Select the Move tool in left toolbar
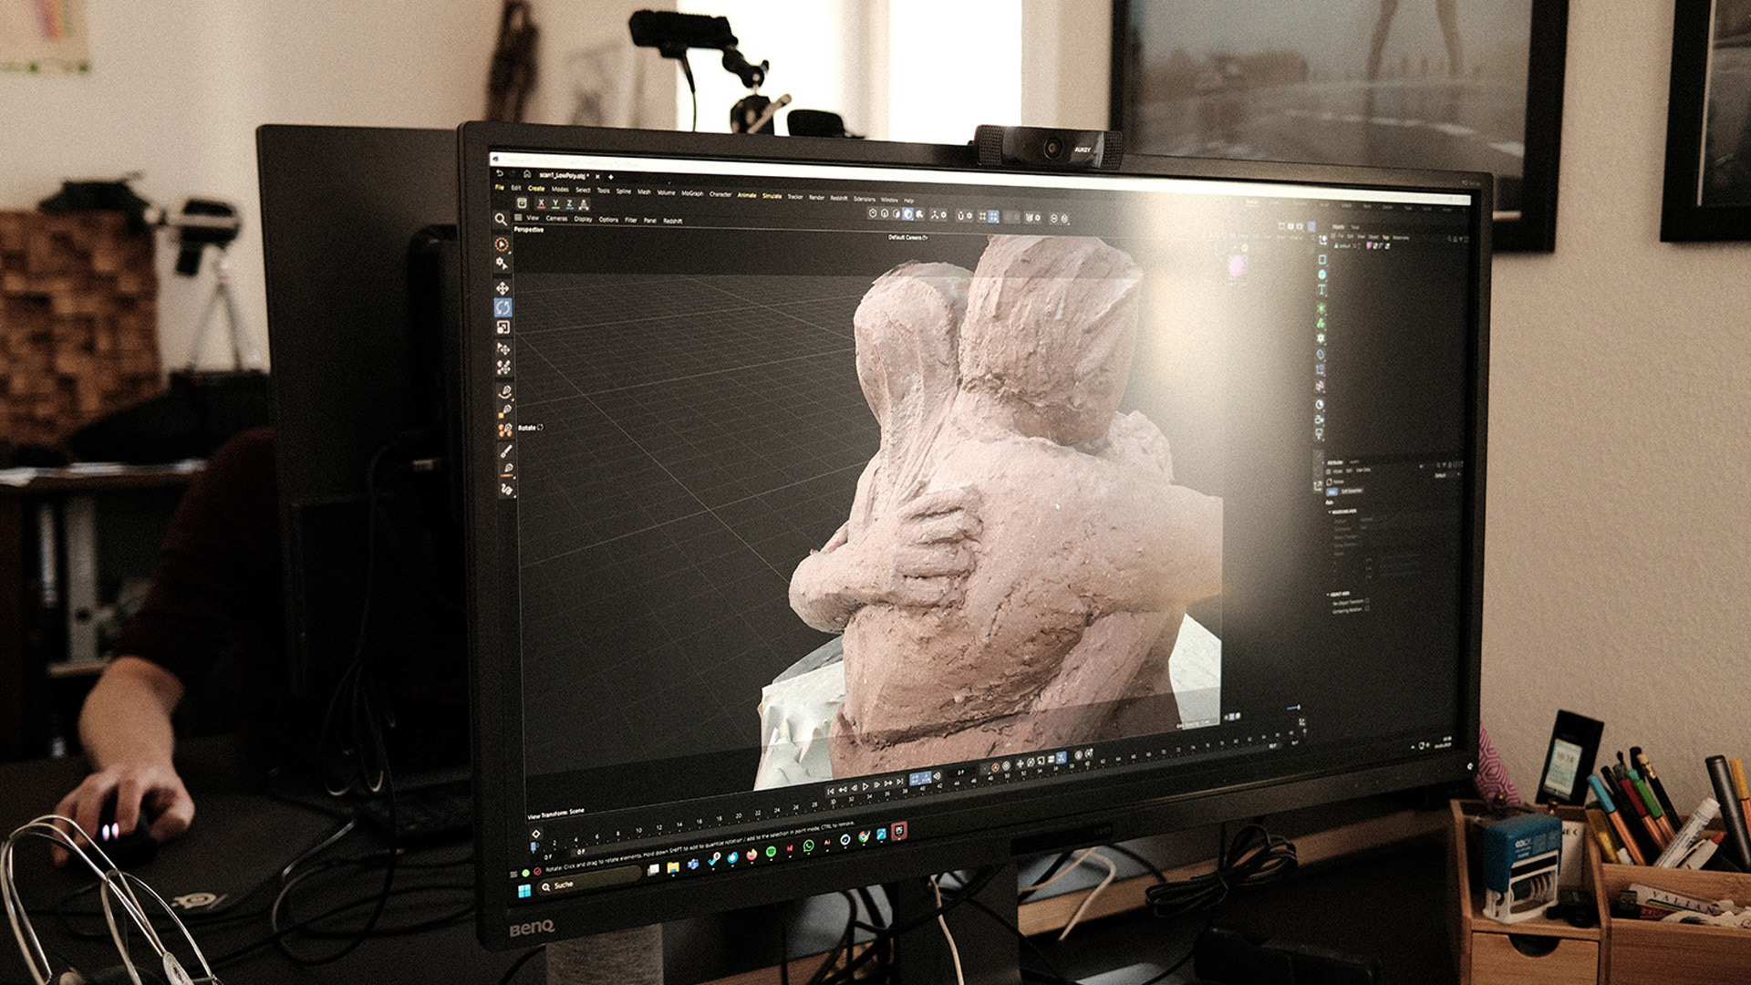 point(503,288)
